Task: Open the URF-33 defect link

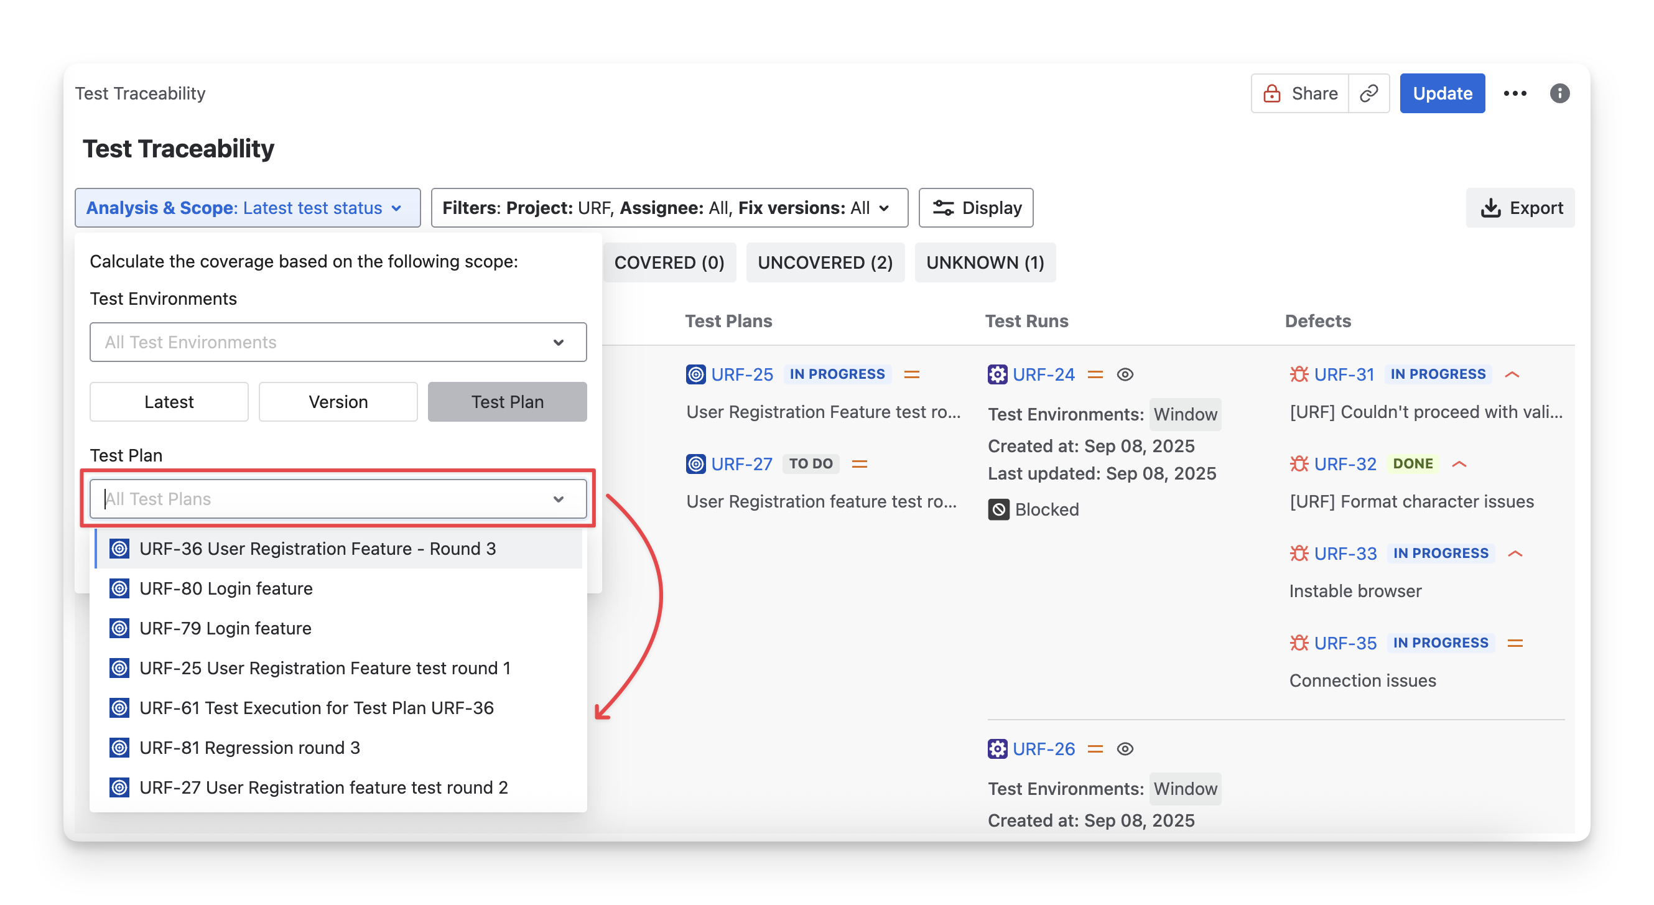Action: pyautogui.click(x=1345, y=554)
